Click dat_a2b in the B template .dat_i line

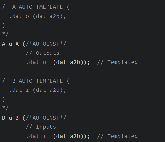coord(48,90)
